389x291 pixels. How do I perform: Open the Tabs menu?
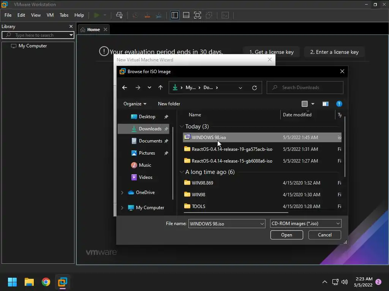point(64,15)
